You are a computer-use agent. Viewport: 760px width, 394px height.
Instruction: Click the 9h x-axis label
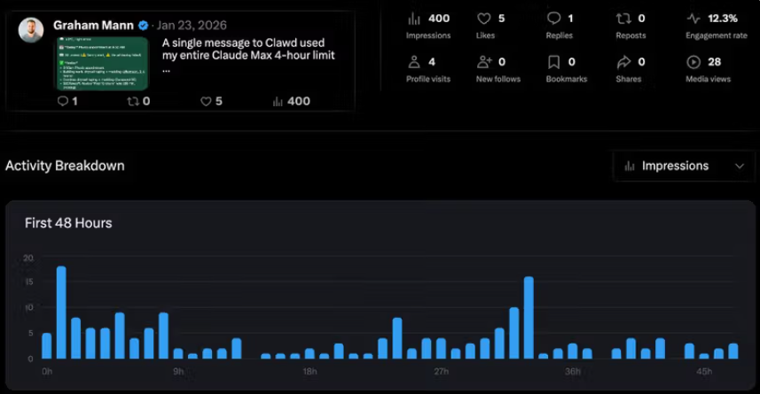tap(178, 371)
